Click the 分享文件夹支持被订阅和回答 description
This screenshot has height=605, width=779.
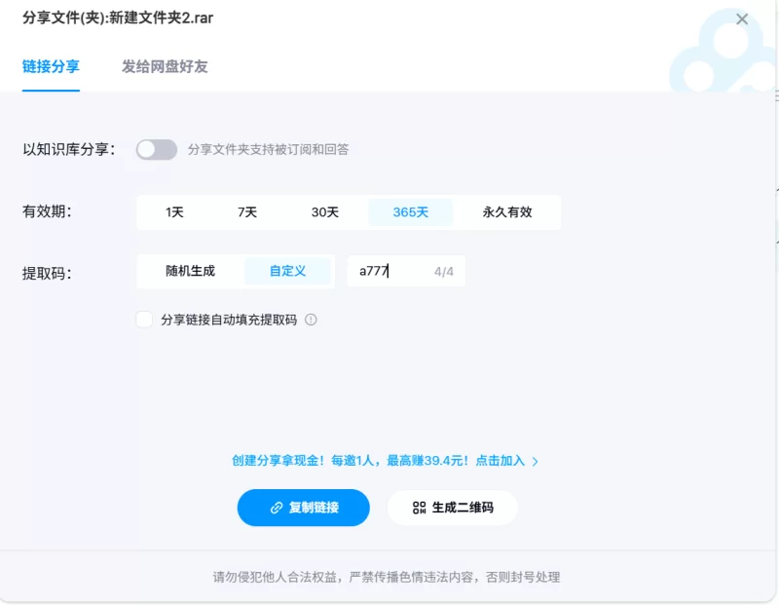[269, 150]
